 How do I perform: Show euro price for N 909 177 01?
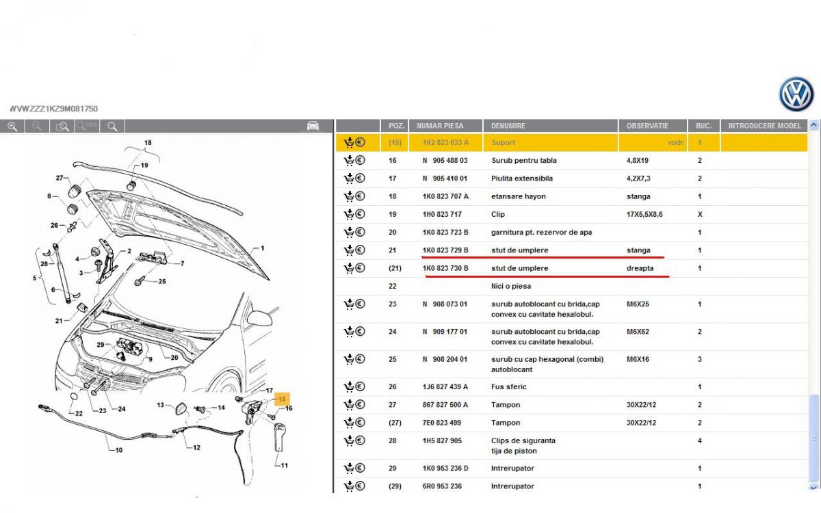pos(360,331)
